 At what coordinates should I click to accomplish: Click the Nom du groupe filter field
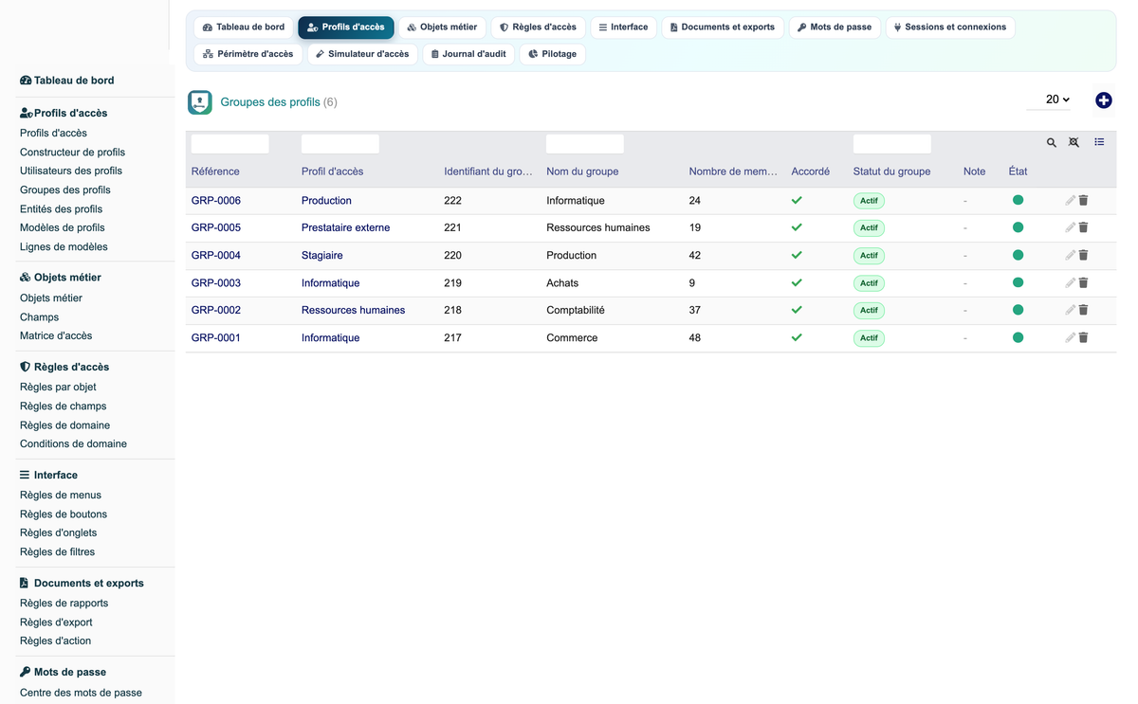585,144
